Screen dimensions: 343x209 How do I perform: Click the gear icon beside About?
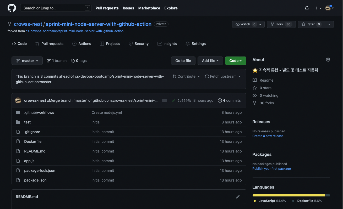click(328, 60)
